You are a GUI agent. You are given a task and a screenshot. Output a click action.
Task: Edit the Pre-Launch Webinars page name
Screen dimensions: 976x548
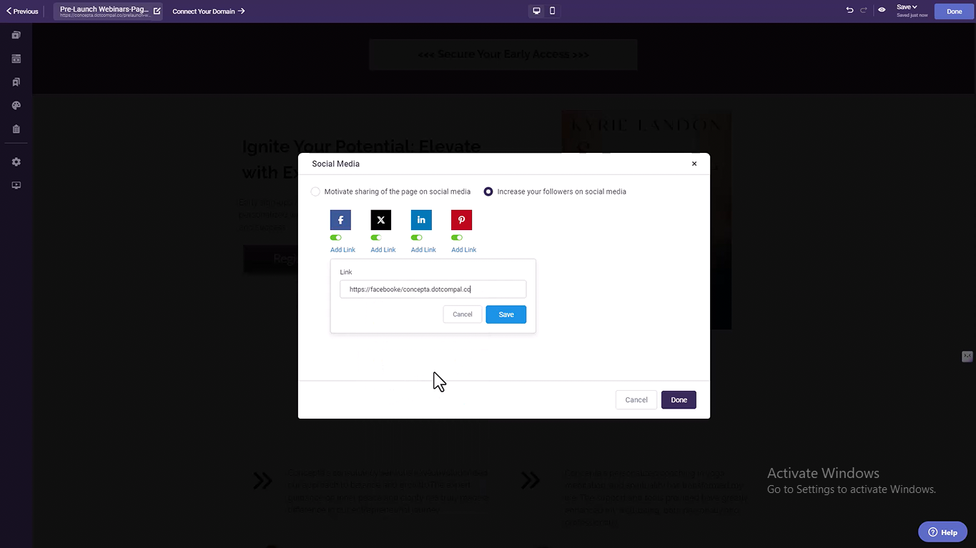[x=157, y=11]
